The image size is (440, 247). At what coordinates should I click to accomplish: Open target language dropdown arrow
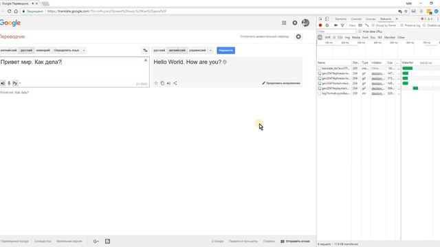click(210, 50)
